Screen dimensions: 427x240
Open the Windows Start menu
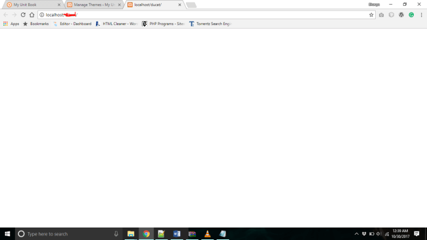(7, 233)
